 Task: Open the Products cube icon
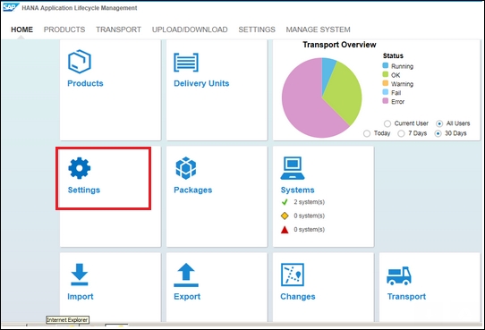tap(80, 62)
